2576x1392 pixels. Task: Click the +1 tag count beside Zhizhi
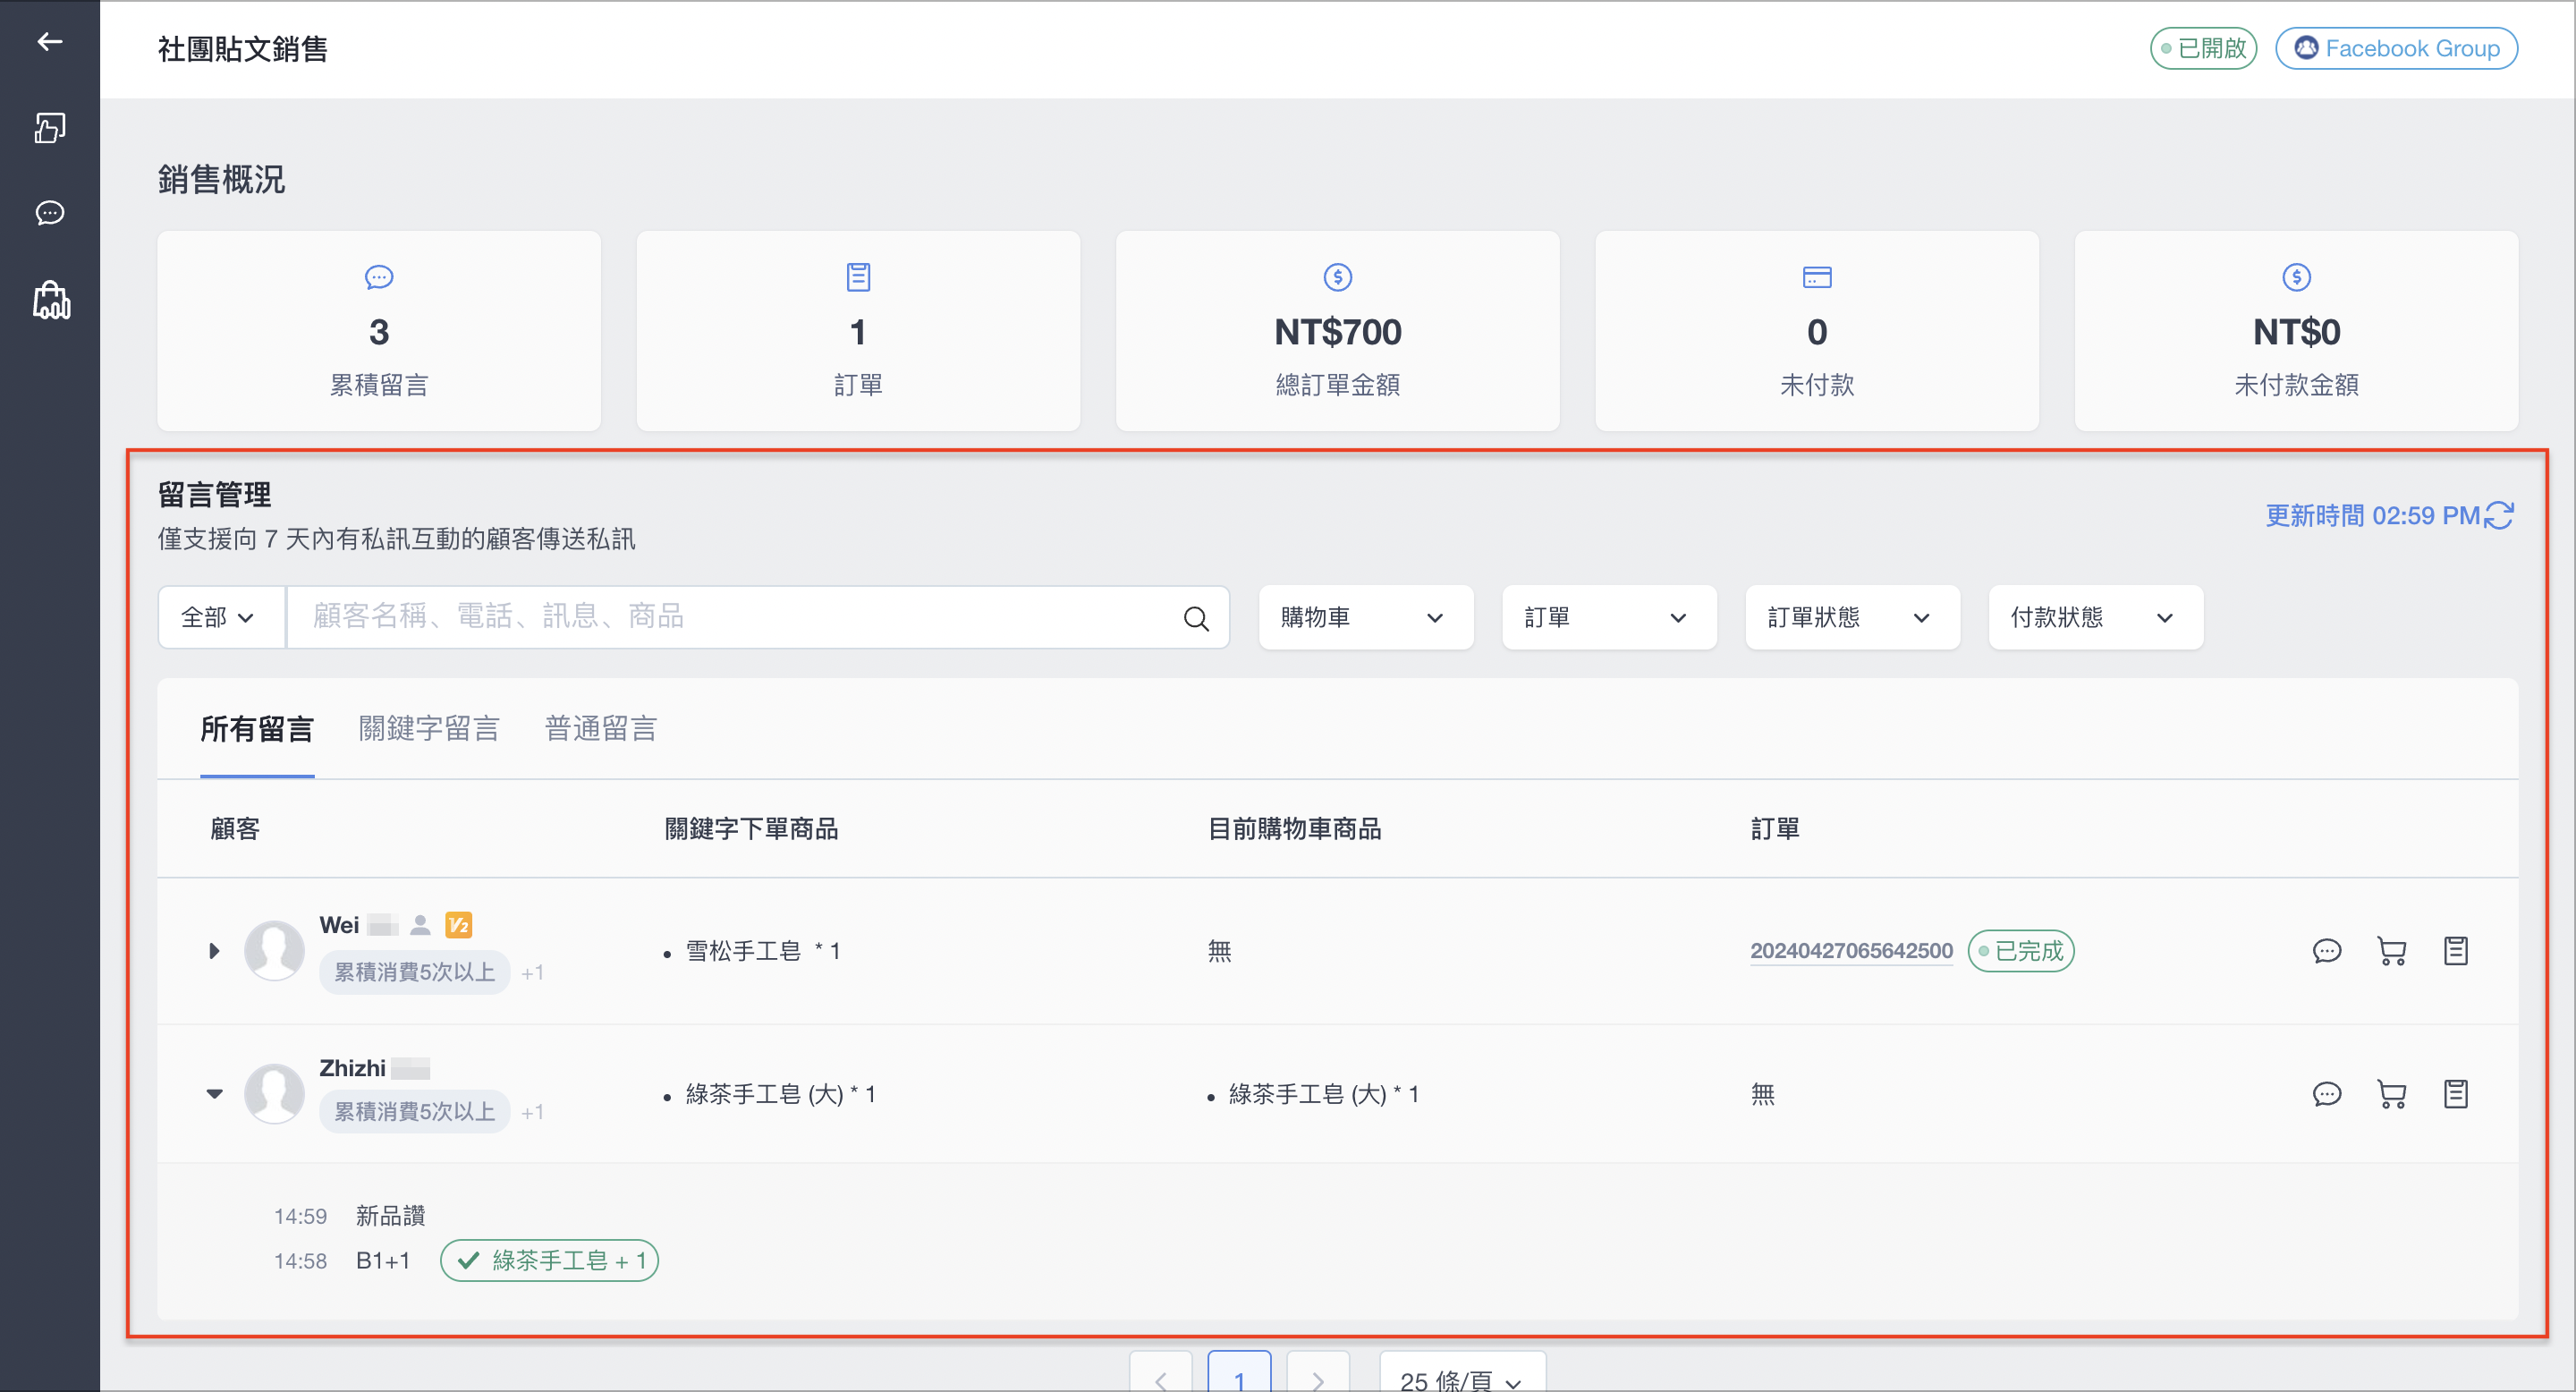[x=532, y=1112]
